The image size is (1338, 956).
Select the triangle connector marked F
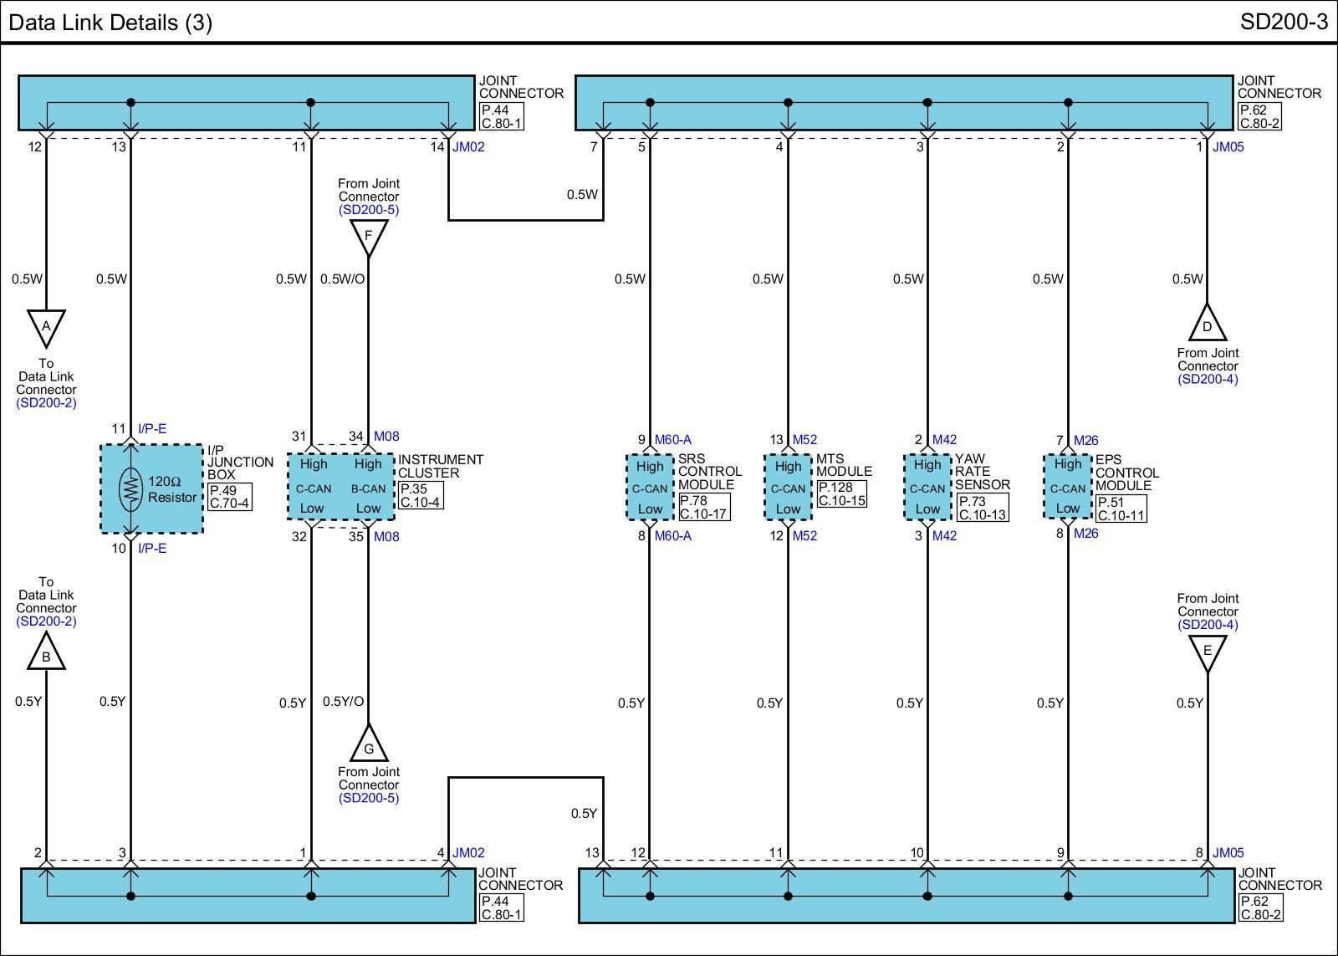368,237
